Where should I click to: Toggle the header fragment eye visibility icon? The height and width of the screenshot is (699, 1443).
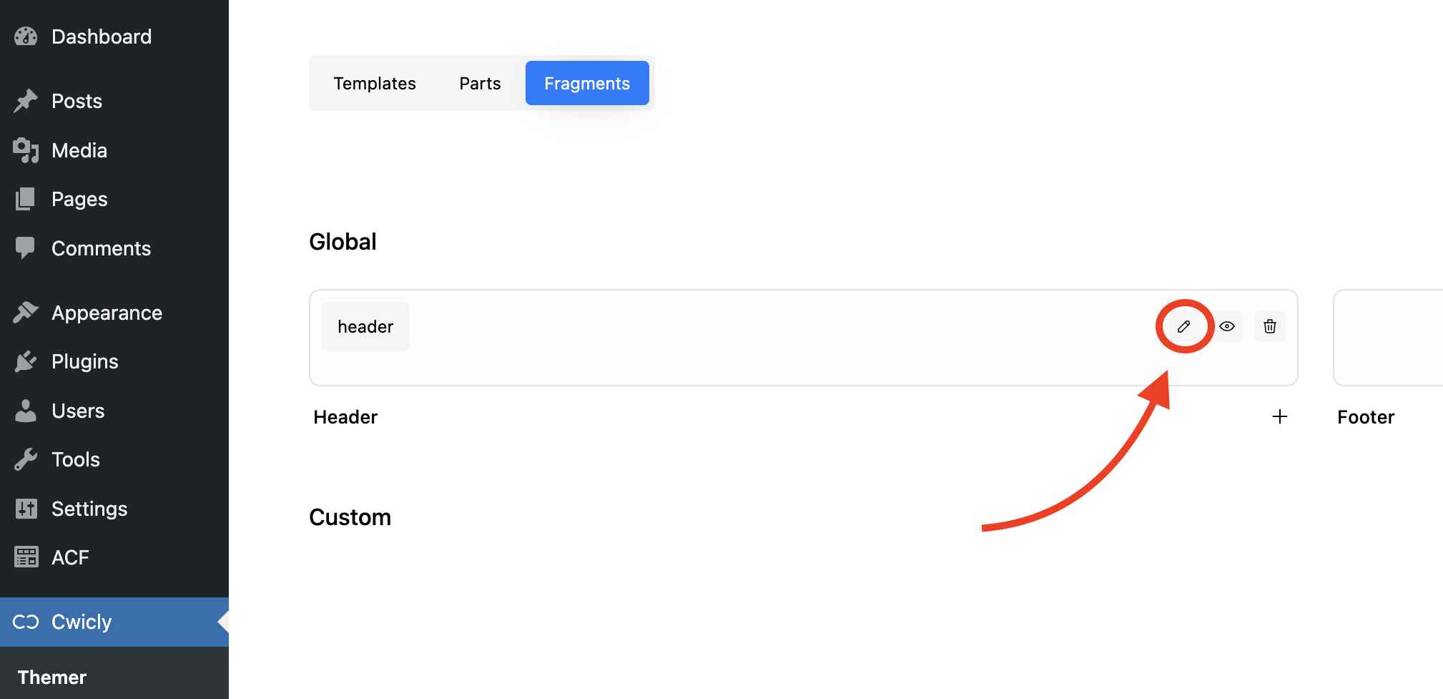click(1227, 326)
